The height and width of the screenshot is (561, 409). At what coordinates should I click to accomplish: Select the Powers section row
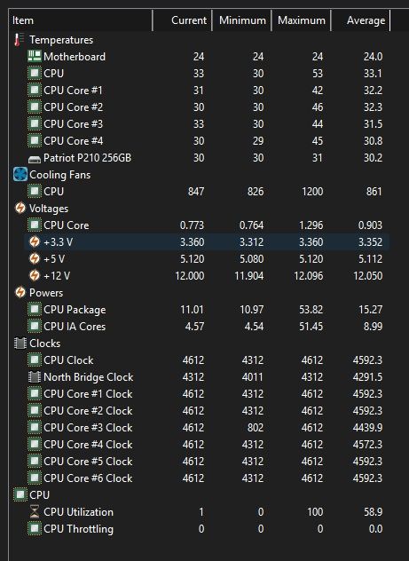coord(200,293)
